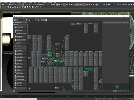Click the View1 tab in Slate editor
Image resolution: width=134 pixels, height=100 pixels.
[30, 22]
